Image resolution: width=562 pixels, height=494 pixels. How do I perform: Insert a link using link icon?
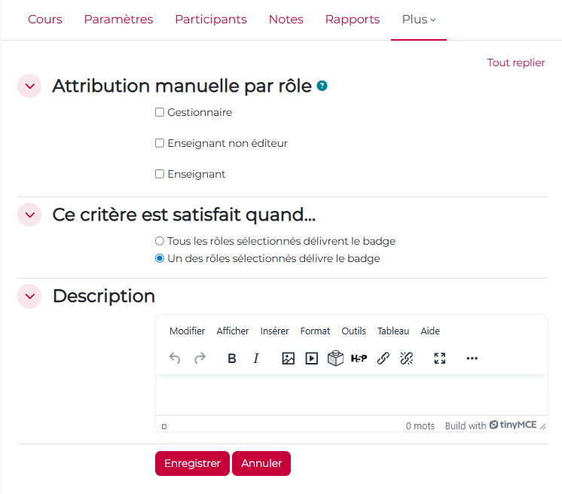383,358
